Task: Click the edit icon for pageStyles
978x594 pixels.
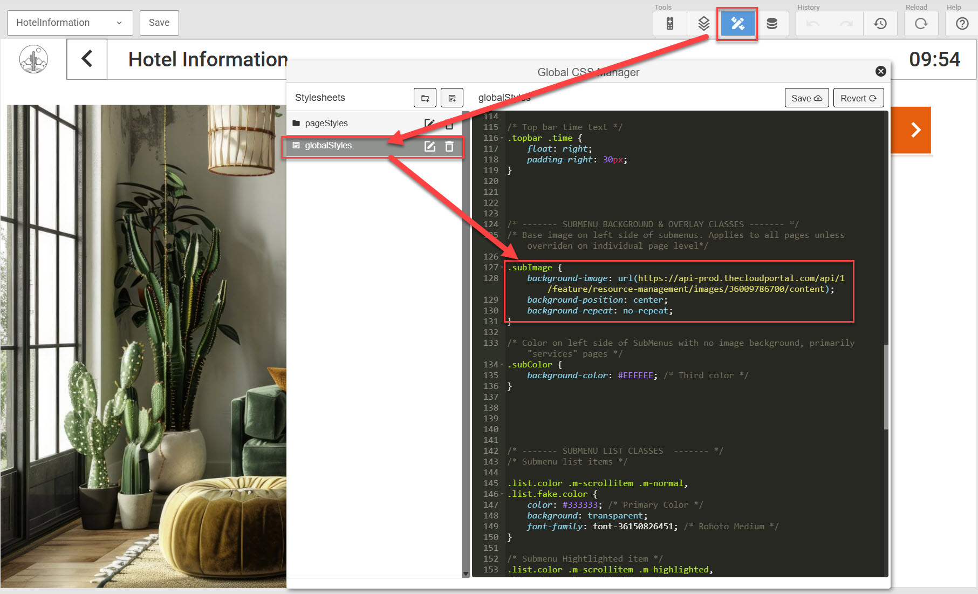Action: [x=429, y=124]
